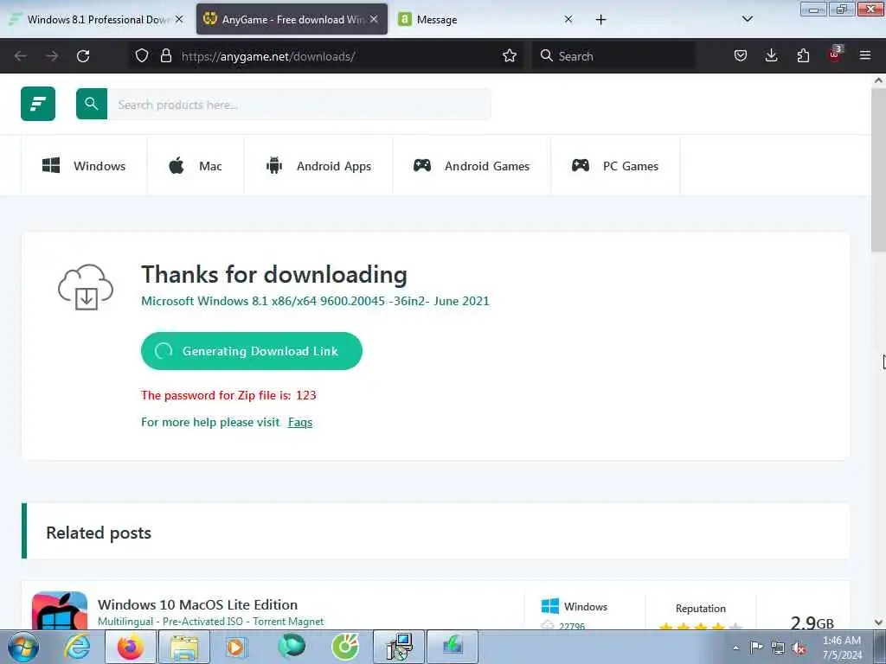Expand the list all tabs chevron
886x664 pixels.
tap(747, 19)
